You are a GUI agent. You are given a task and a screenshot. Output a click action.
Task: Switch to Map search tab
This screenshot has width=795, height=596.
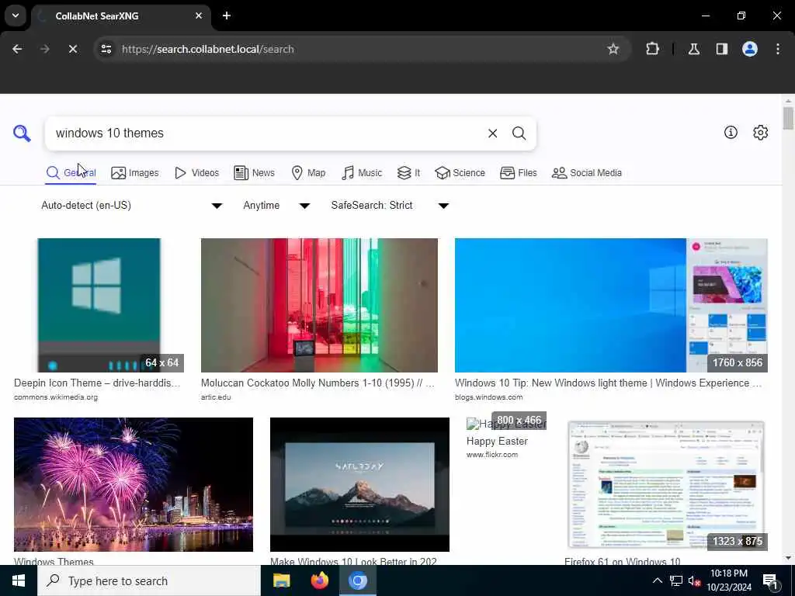[x=308, y=173]
